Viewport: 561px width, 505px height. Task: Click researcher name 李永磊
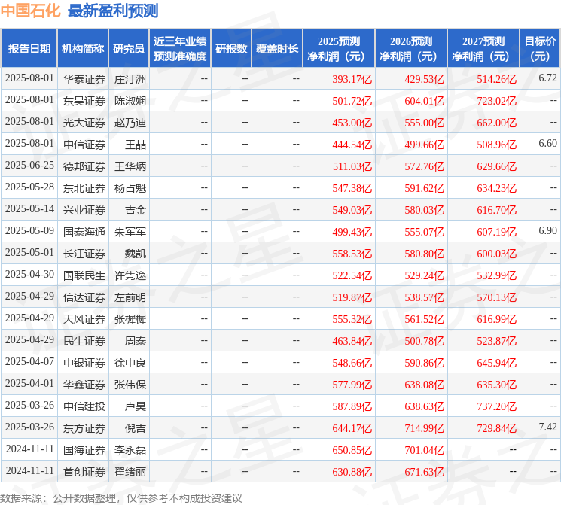click(x=130, y=450)
